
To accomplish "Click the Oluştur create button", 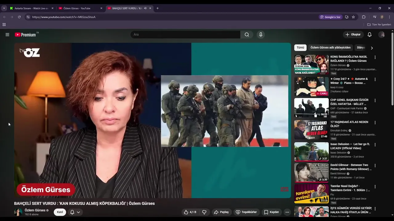I will click(353, 35).
